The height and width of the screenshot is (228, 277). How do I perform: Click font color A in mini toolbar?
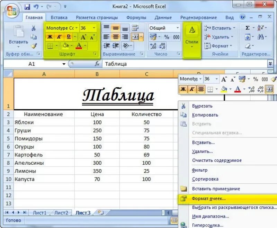(x=238, y=89)
